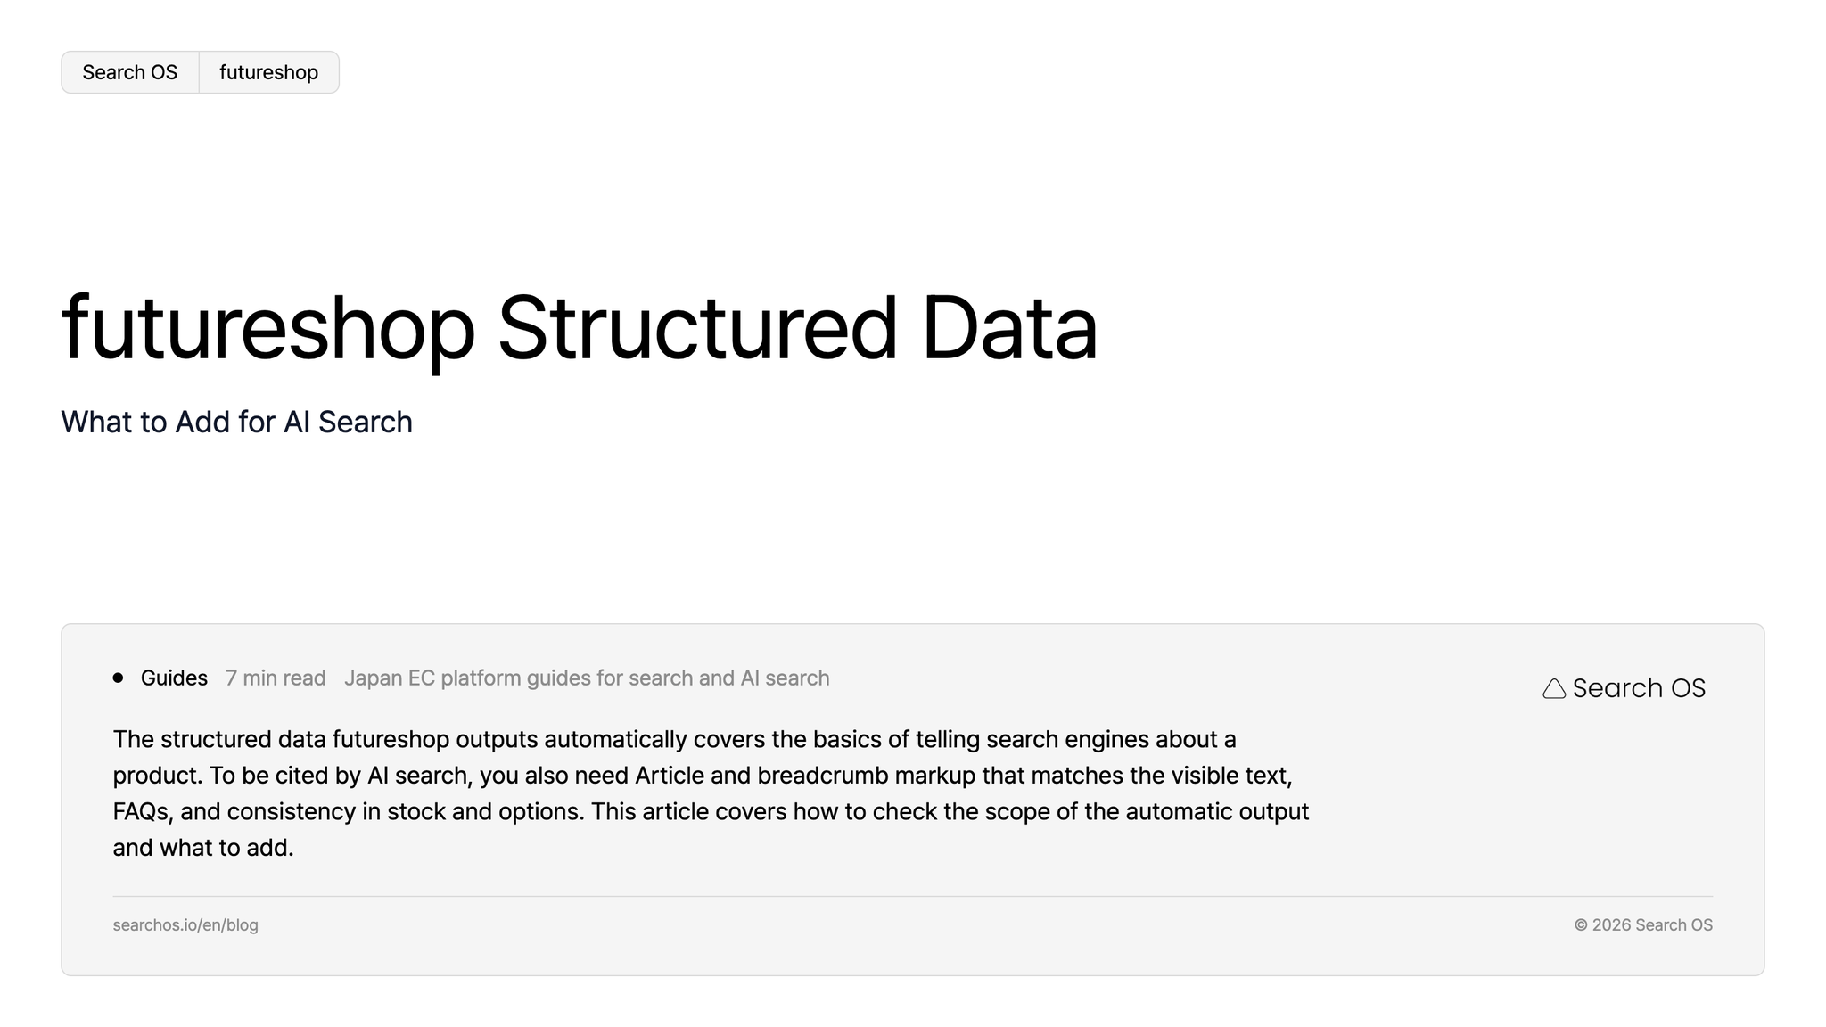The height and width of the screenshot is (1027, 1826).
Task: Click the Search OS wordmark in the card
Action: coord(1639,688)
